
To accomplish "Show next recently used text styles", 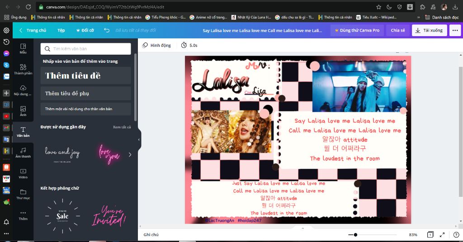I will pyautogui.click(x=130, y=154).
